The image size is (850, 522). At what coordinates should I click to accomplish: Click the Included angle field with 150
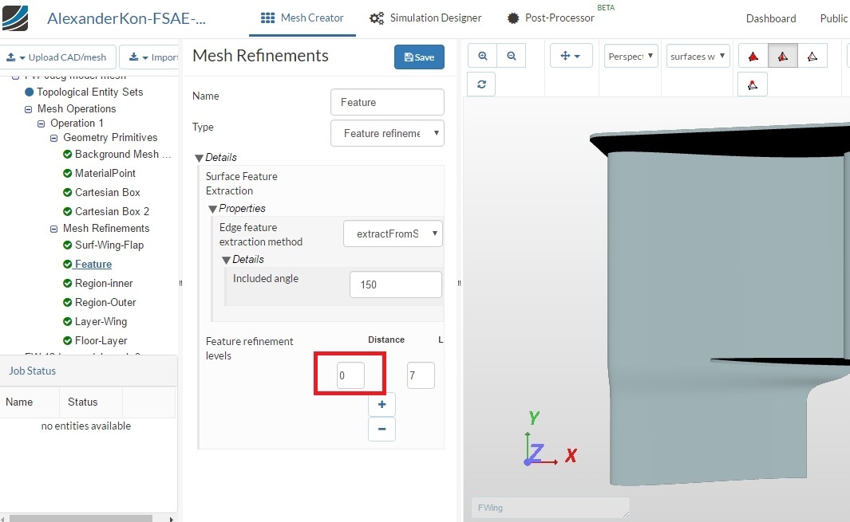pyautogui.click(x=396, y=285)
